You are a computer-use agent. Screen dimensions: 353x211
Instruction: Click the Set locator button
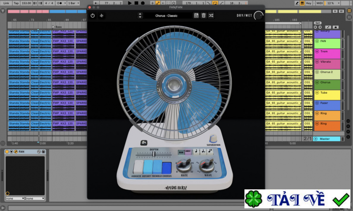point(317,23)
